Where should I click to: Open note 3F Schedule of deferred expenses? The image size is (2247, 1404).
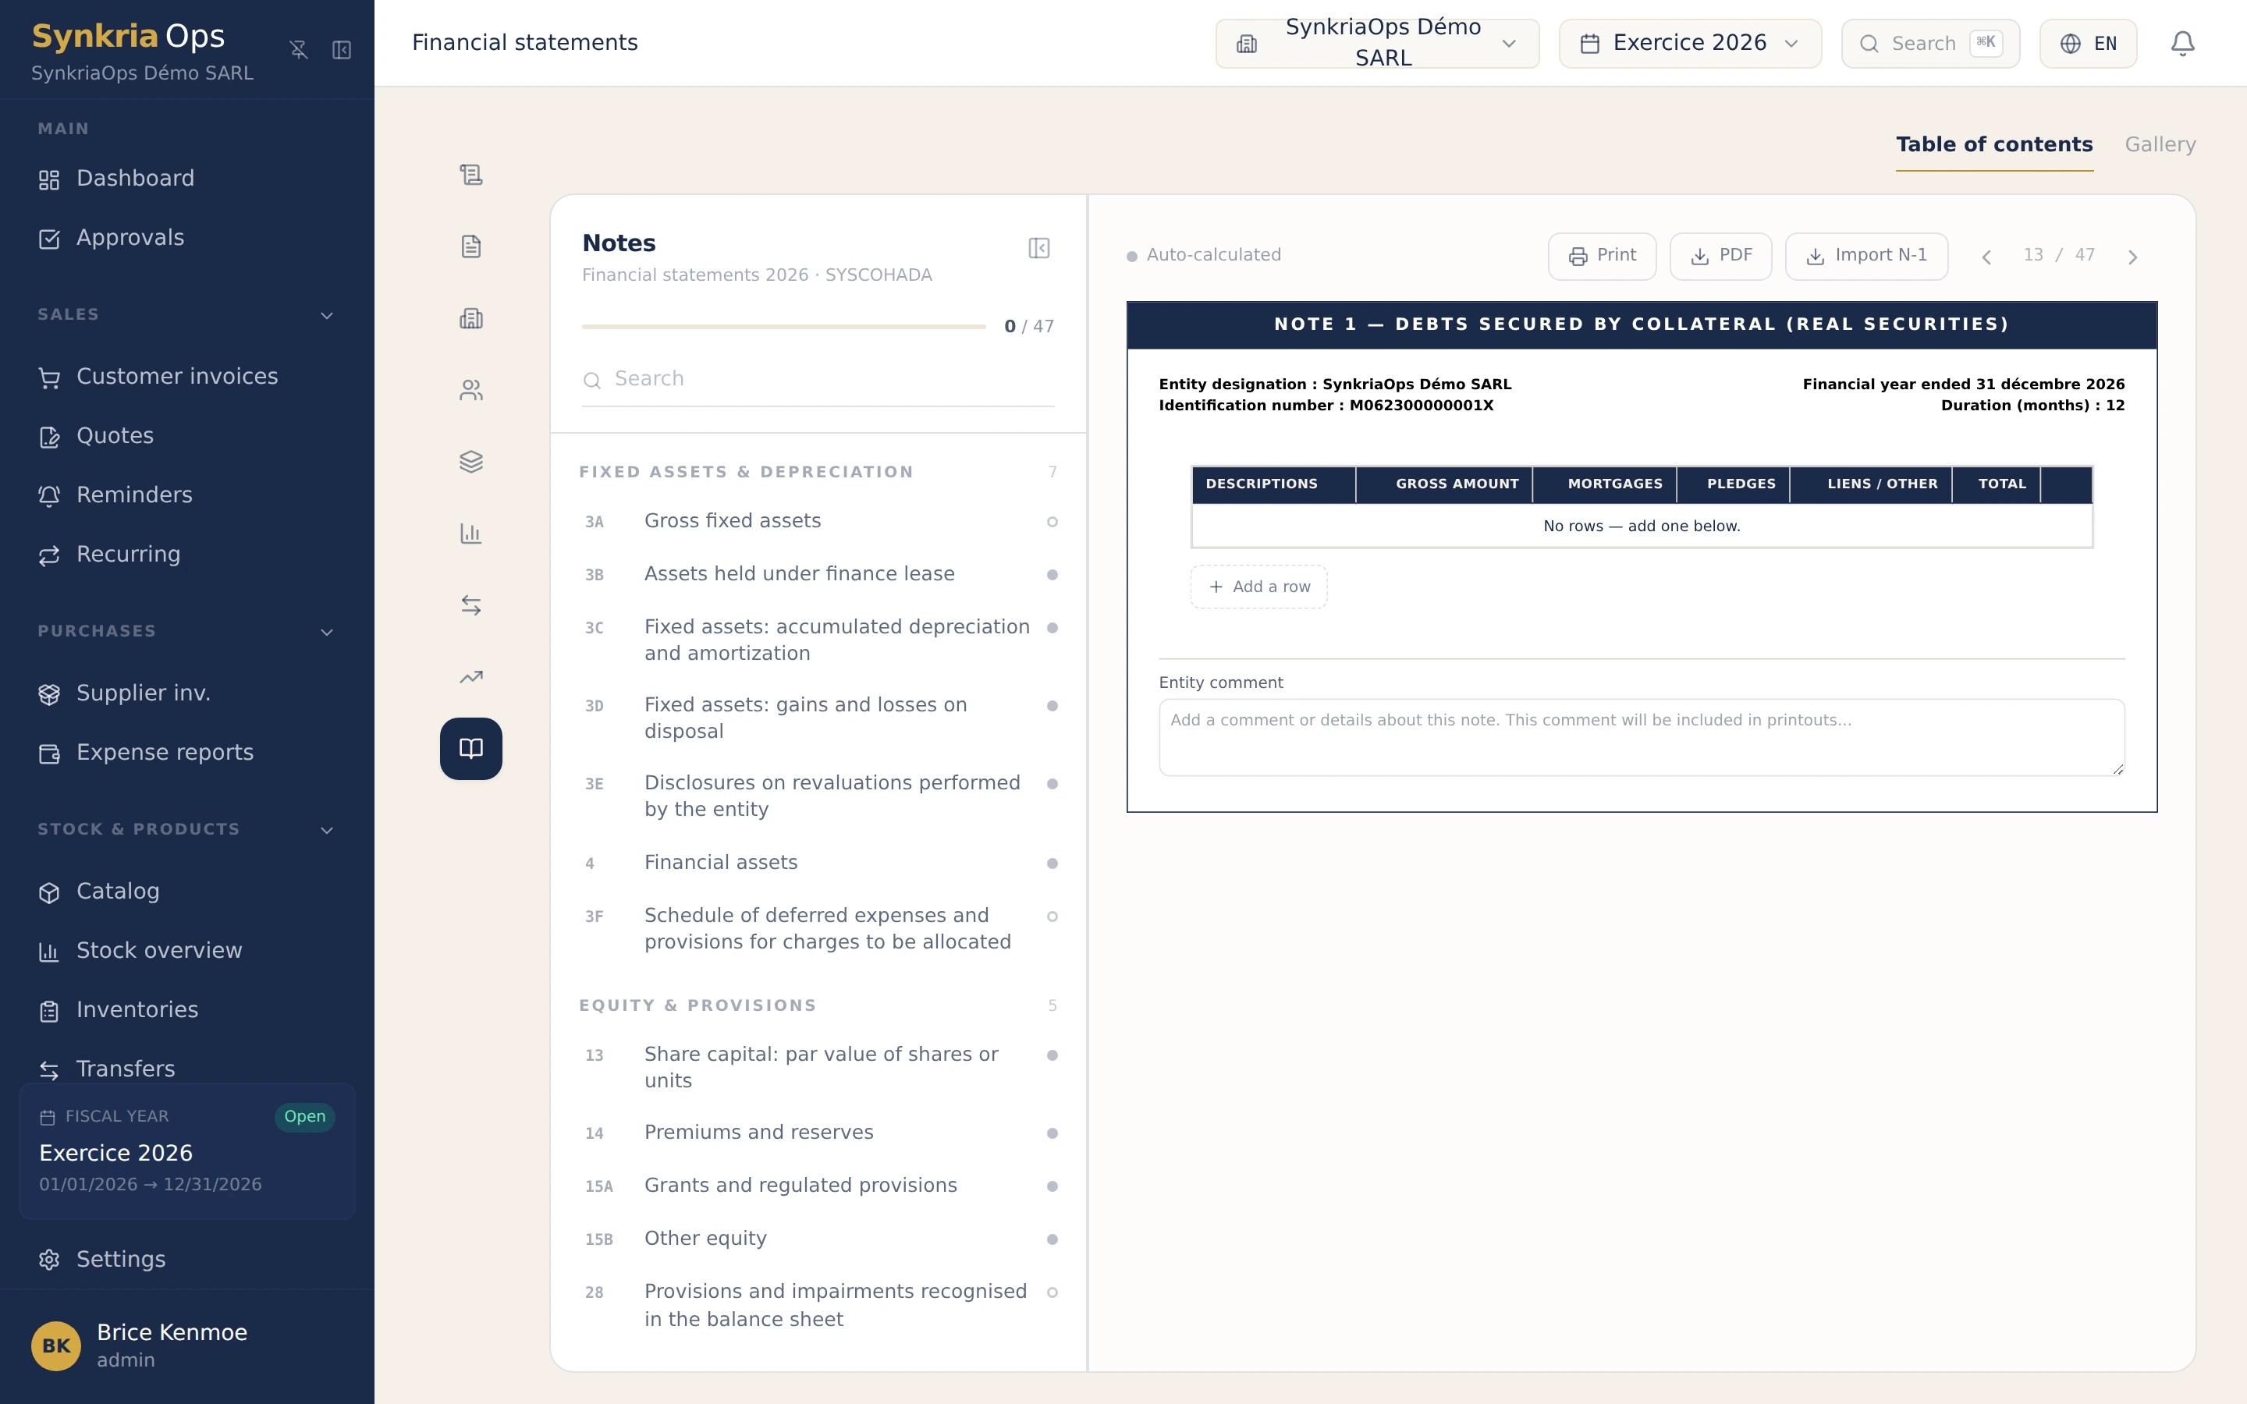click(x=818, y=928)
